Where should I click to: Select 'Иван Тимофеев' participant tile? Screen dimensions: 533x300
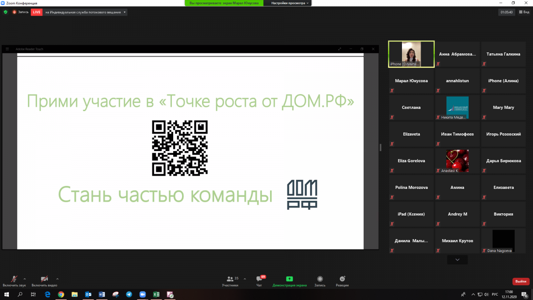[x=457, y=134]
